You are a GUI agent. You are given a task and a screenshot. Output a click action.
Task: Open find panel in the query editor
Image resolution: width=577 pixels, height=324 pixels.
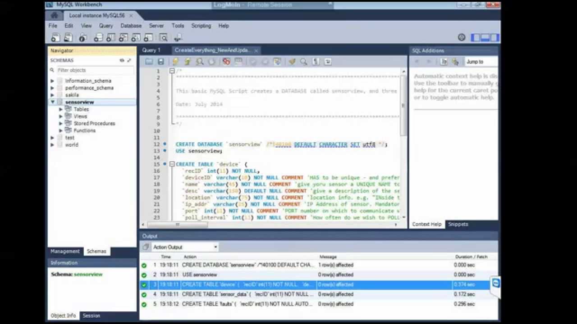pyautogui.click(x=304, y=62)
